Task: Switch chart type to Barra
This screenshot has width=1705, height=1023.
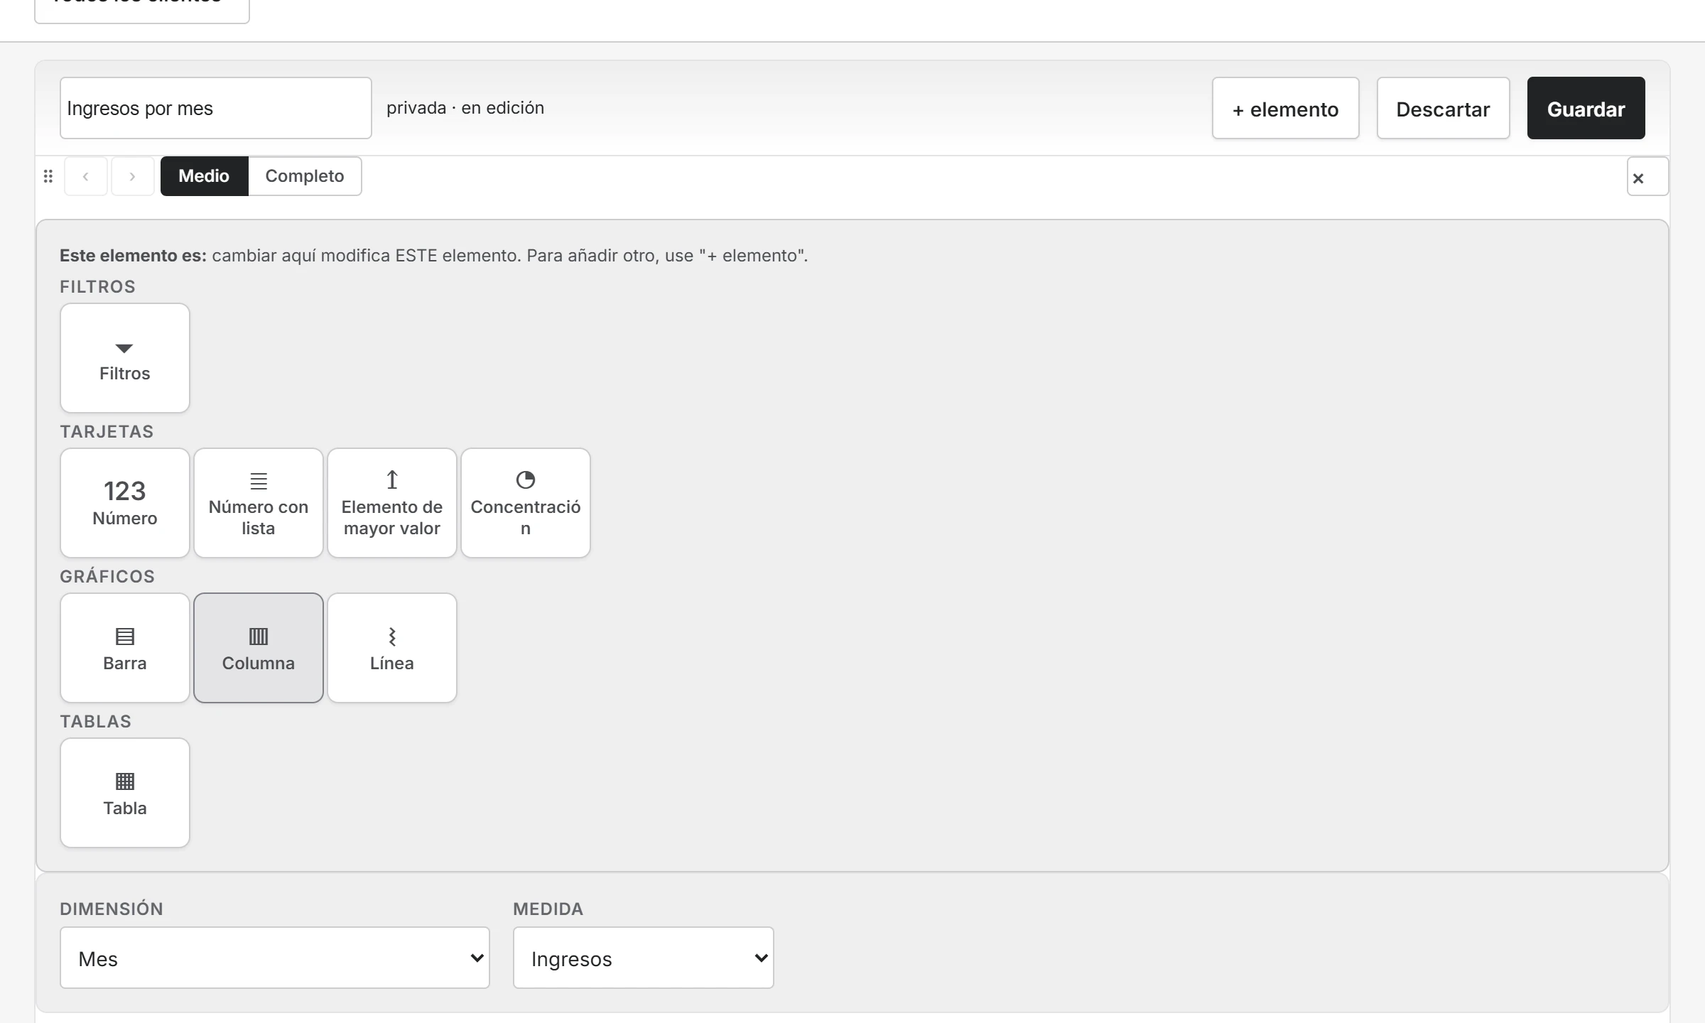Action: tap(125, 648)
